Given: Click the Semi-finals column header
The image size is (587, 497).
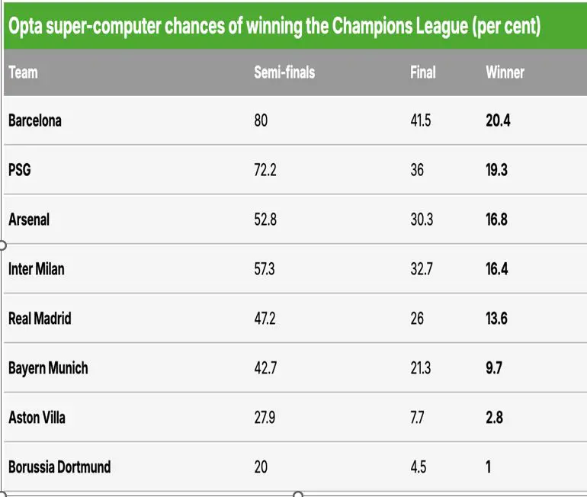Looking at the screenshot, I should tap(284, 73).
